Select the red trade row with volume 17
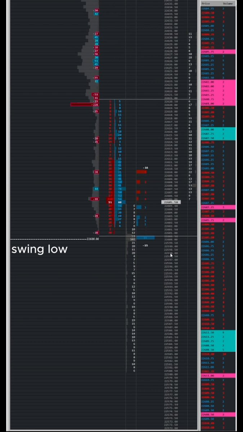The width and height of the screenshot is (243, 432). click(218, 289)
